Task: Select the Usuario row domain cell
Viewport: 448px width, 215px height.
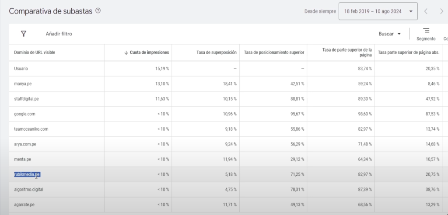Action: (21, 69)
